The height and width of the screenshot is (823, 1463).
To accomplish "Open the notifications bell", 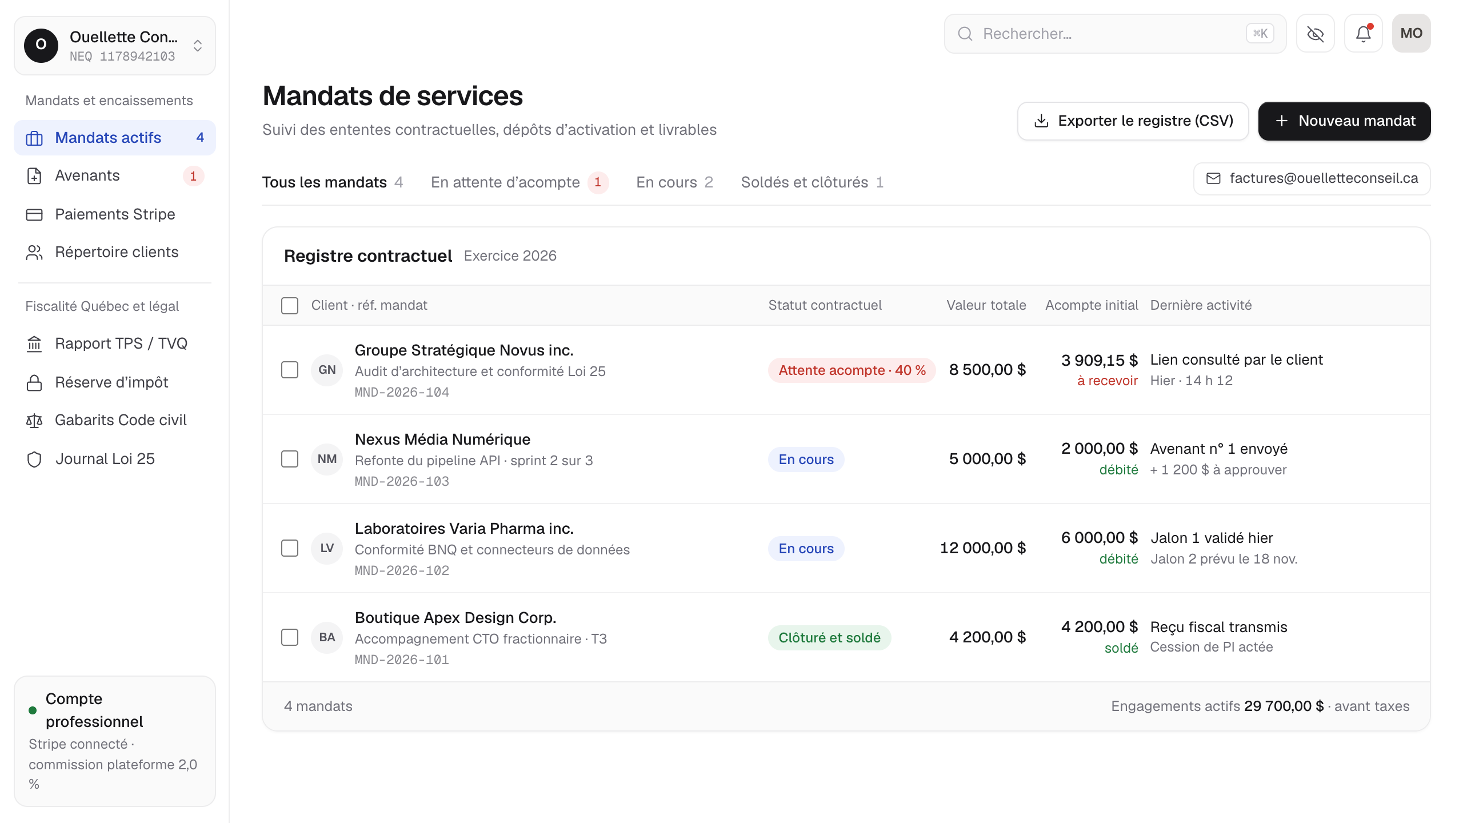I will [x=1364, y=34].
